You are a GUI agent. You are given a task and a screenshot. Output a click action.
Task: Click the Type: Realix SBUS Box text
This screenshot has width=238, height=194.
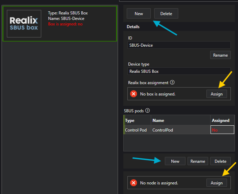(68, 13)
